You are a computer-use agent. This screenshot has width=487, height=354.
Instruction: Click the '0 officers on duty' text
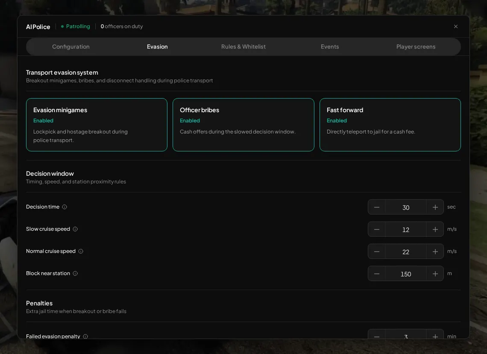122,26
